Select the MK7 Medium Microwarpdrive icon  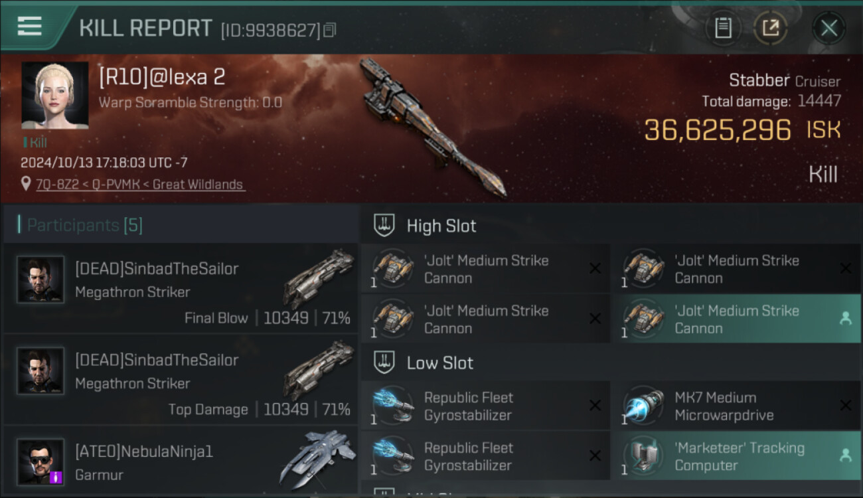point(643,405)
